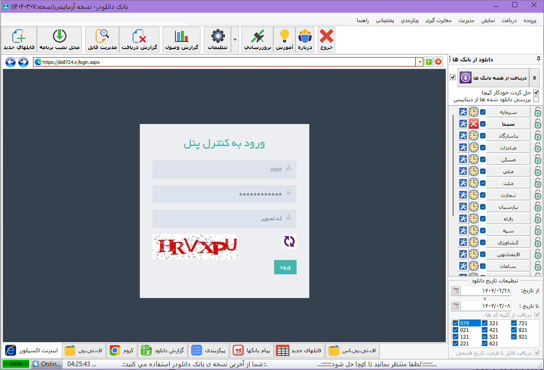The image size is (544, 370).
Task: Click red X status icon for سینا bank
Action: [474, 124]
